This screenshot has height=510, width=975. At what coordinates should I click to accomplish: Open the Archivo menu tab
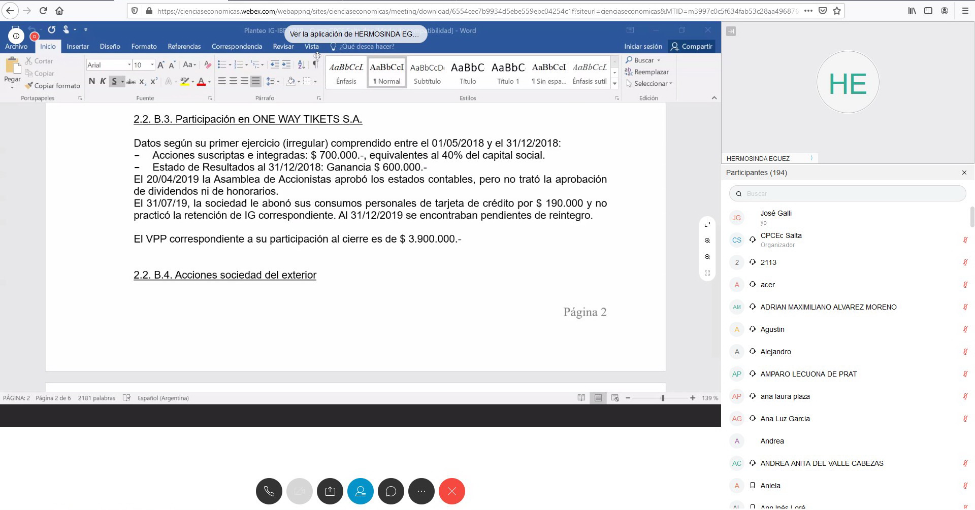tap(16, 46)
